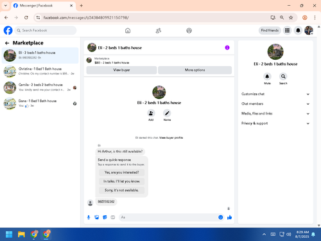Image resolution: width=321 pixels, height=241 pixels.
Task: Expand Media, files and links section
Action: [275, 114]
